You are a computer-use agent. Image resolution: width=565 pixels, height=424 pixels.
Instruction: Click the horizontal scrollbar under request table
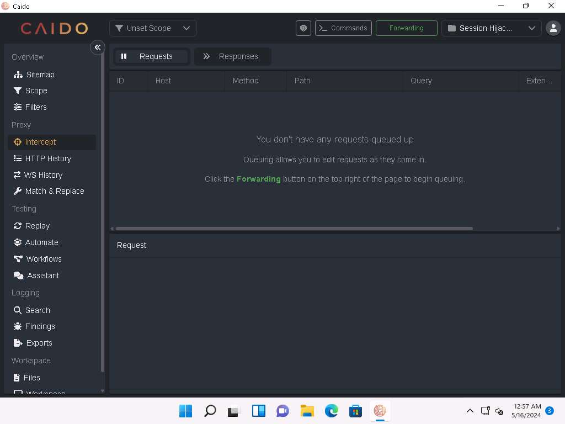point(294,229)
